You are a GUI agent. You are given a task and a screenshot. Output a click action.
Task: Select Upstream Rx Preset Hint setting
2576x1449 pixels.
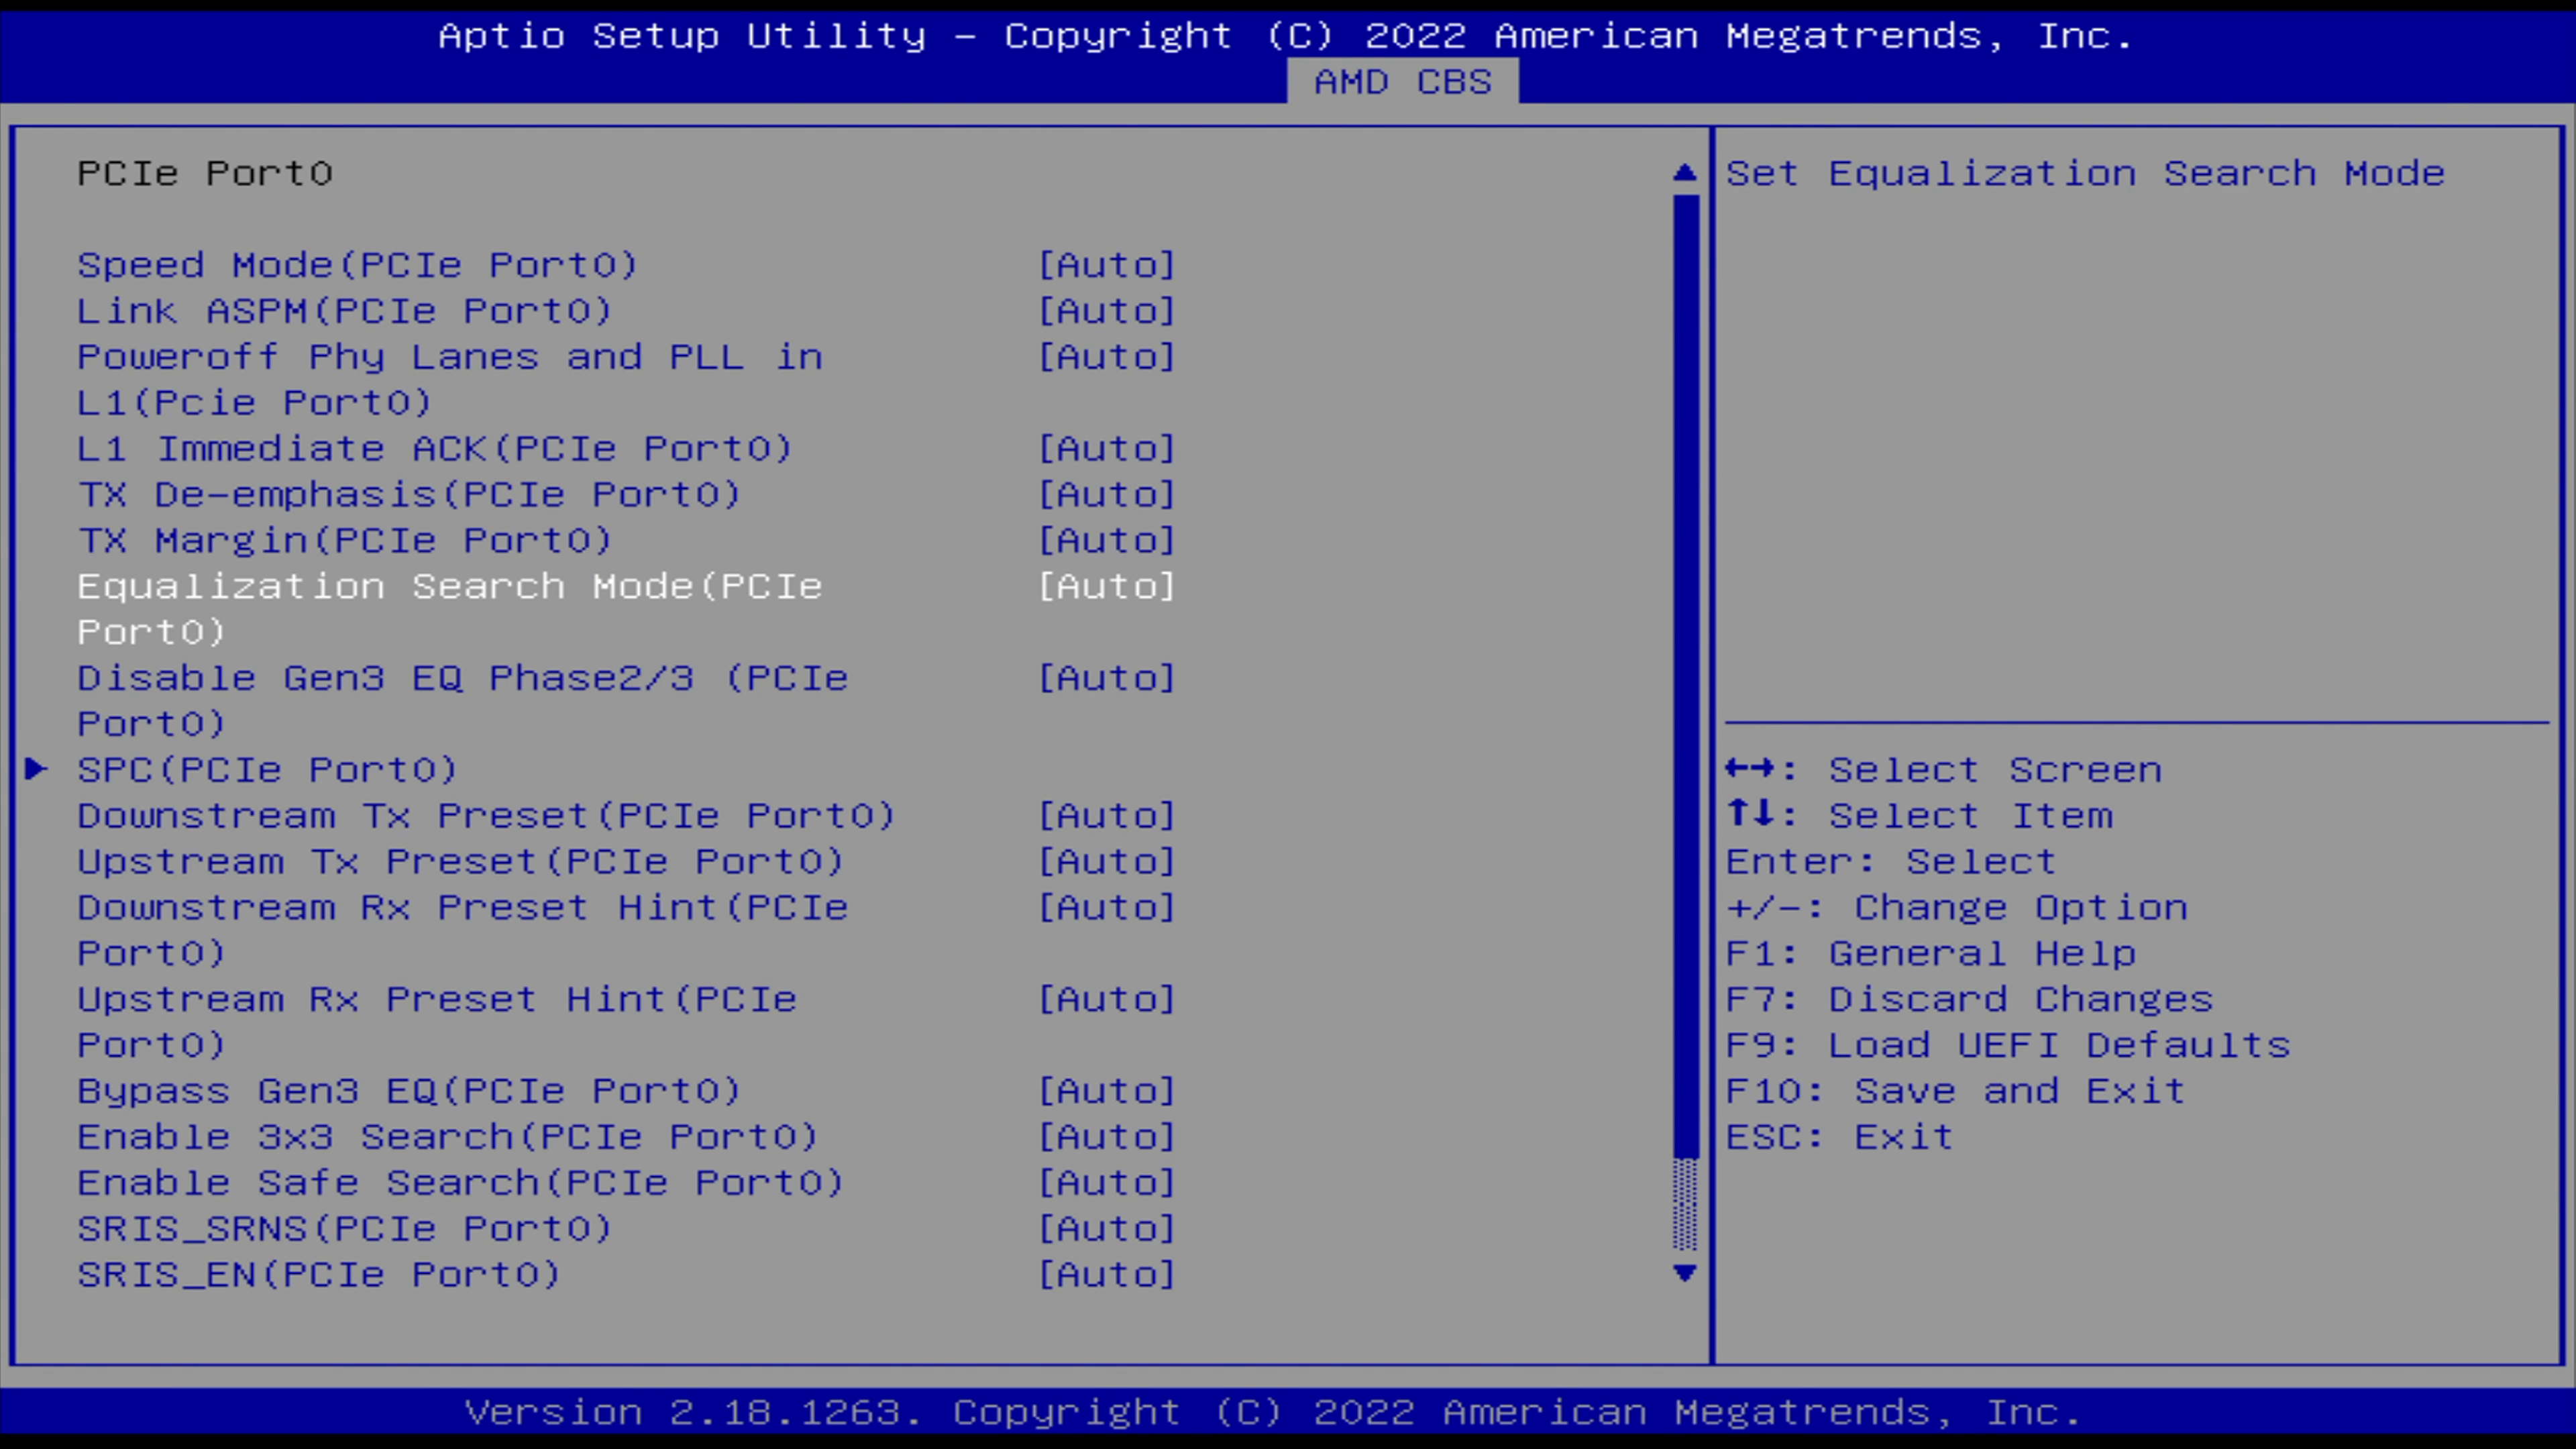point(437,1022)
